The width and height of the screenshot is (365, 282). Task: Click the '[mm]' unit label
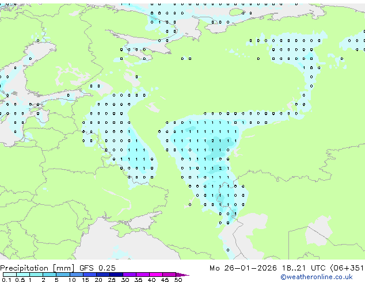coord(64,268)
